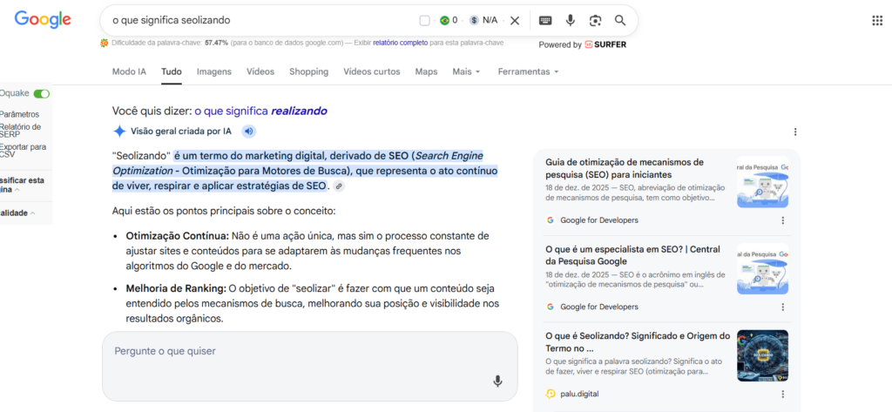This screenshot has width=892, height=412.
Task: Open options menu for first Google for Developers result
Action: [783, 220]
